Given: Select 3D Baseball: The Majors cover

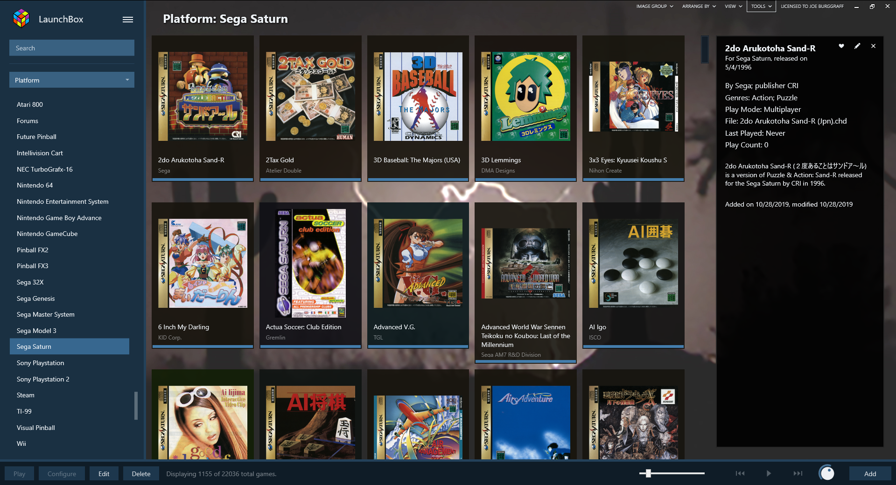Looking at the screenshot, I should tap(418, 96).
